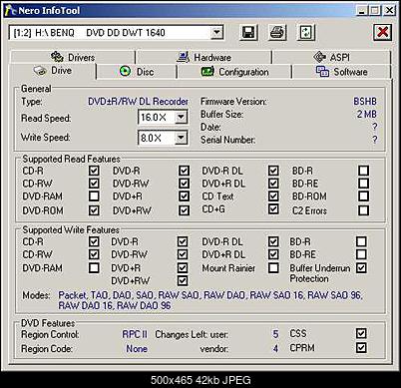Click the Refresh icon button

(x=306, y=33)
